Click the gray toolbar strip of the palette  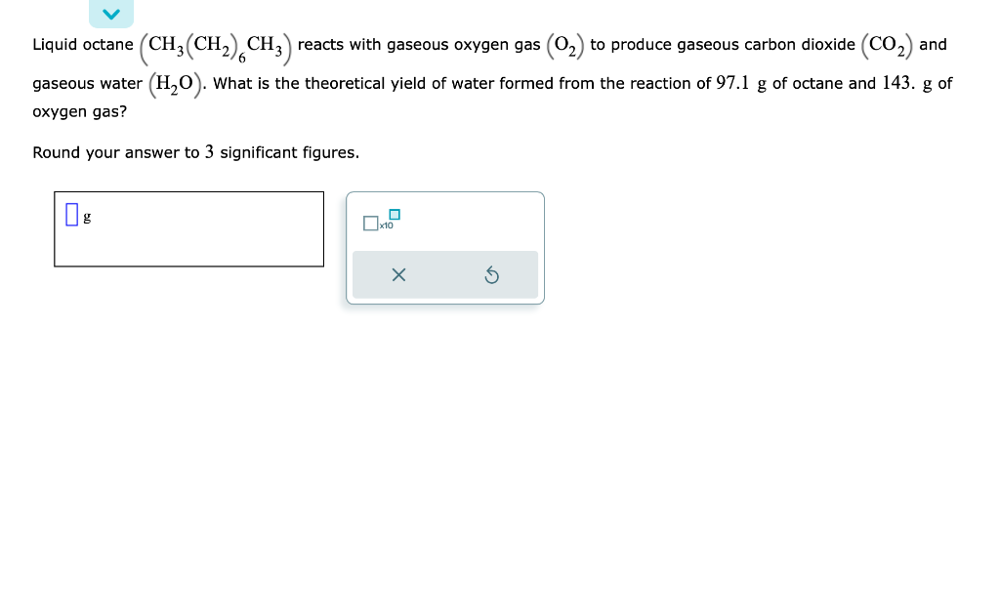pos(445,274)
